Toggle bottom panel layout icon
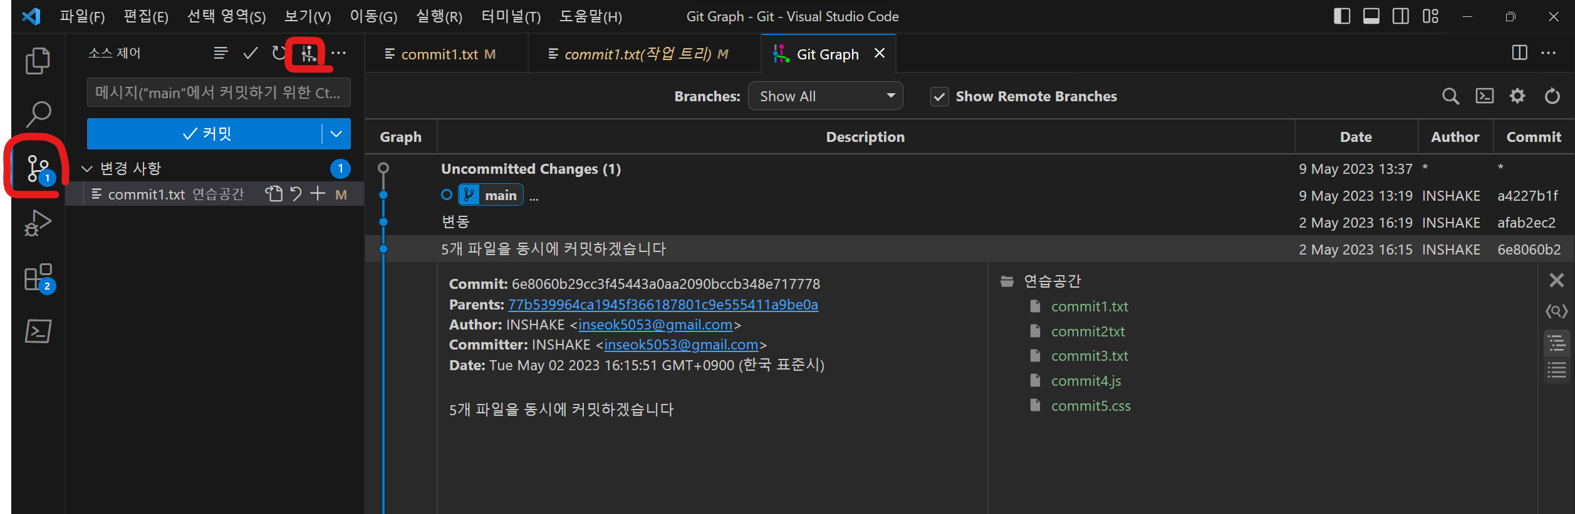1575x514 pixels. coord(1371,16)
